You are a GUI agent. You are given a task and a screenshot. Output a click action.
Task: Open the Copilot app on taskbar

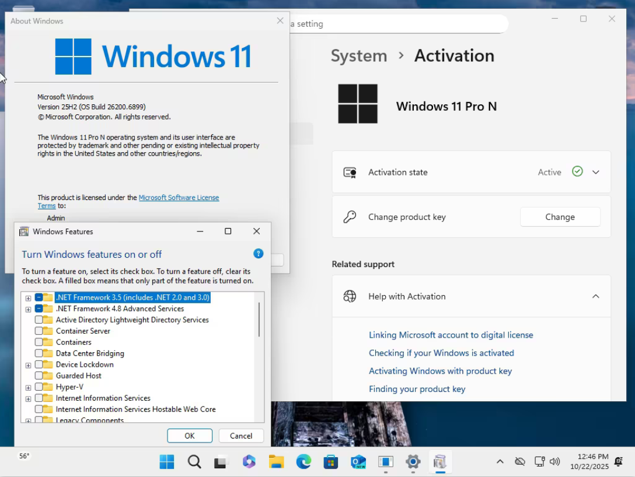[249, 462]
